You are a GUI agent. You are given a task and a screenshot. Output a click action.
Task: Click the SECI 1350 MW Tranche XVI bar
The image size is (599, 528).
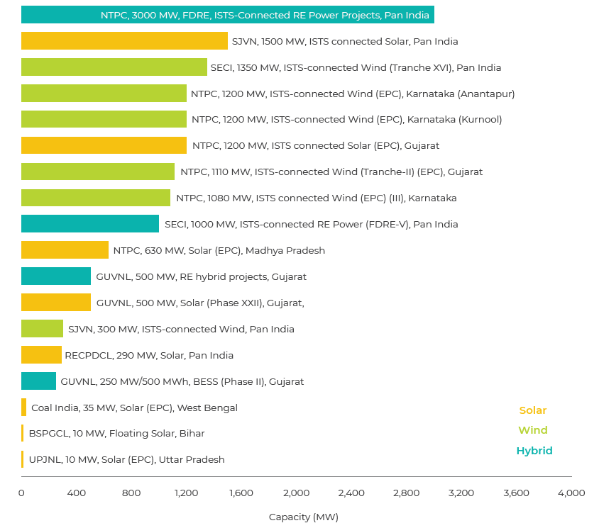click(114, 67)
